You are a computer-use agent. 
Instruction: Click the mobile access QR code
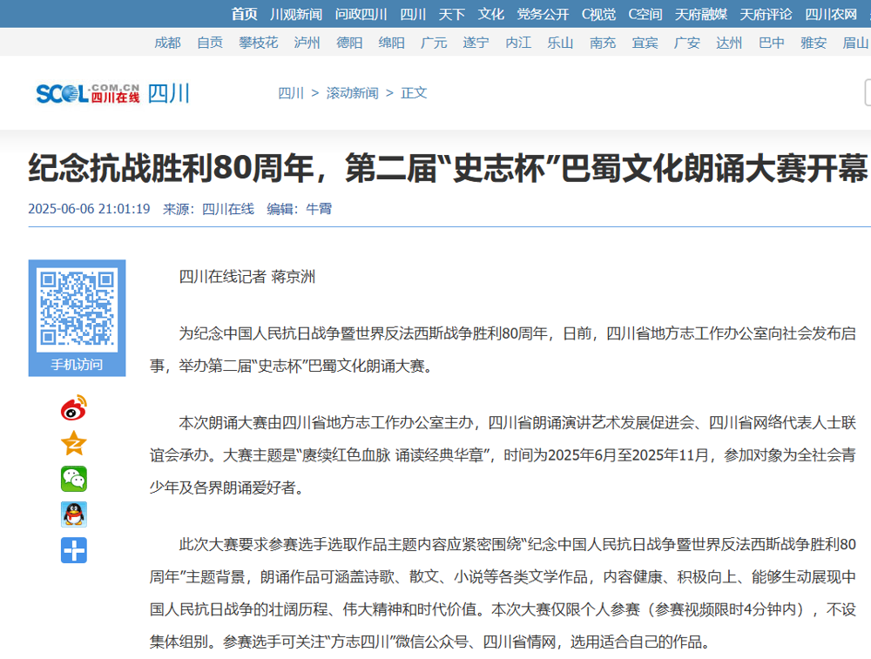click(77, 308)
